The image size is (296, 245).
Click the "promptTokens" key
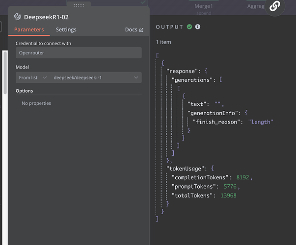tap(194, 187)
